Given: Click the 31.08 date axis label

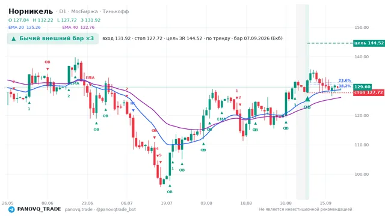Looking at the screenshot, I should 286,203.
